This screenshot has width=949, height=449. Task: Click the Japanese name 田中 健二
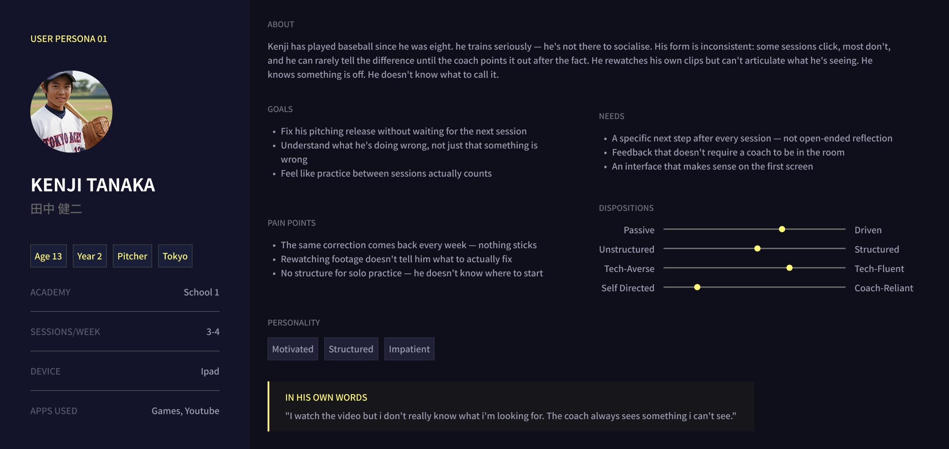pos(56,209)
